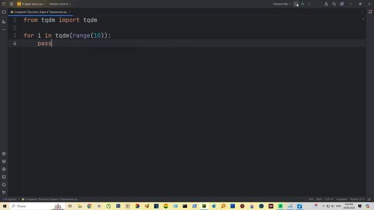Click the 'range' call in line 3
The image size is (374, 210).
[x=81, y=36]
